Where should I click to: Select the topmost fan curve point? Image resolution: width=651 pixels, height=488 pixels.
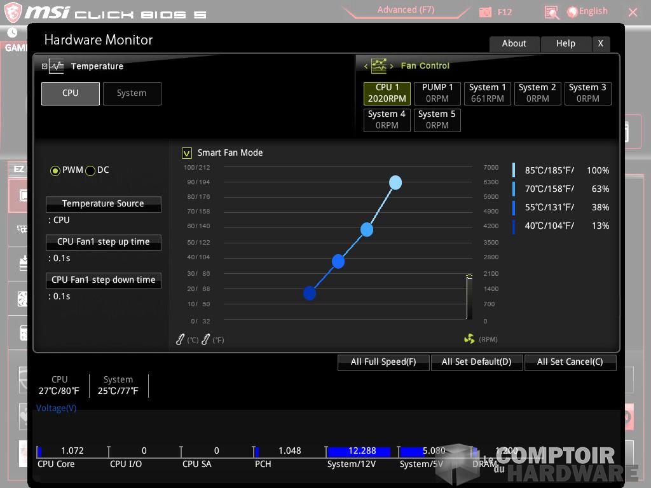[395, 182]
